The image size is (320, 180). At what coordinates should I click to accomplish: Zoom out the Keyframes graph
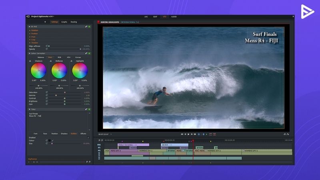[x=87, y=162]
